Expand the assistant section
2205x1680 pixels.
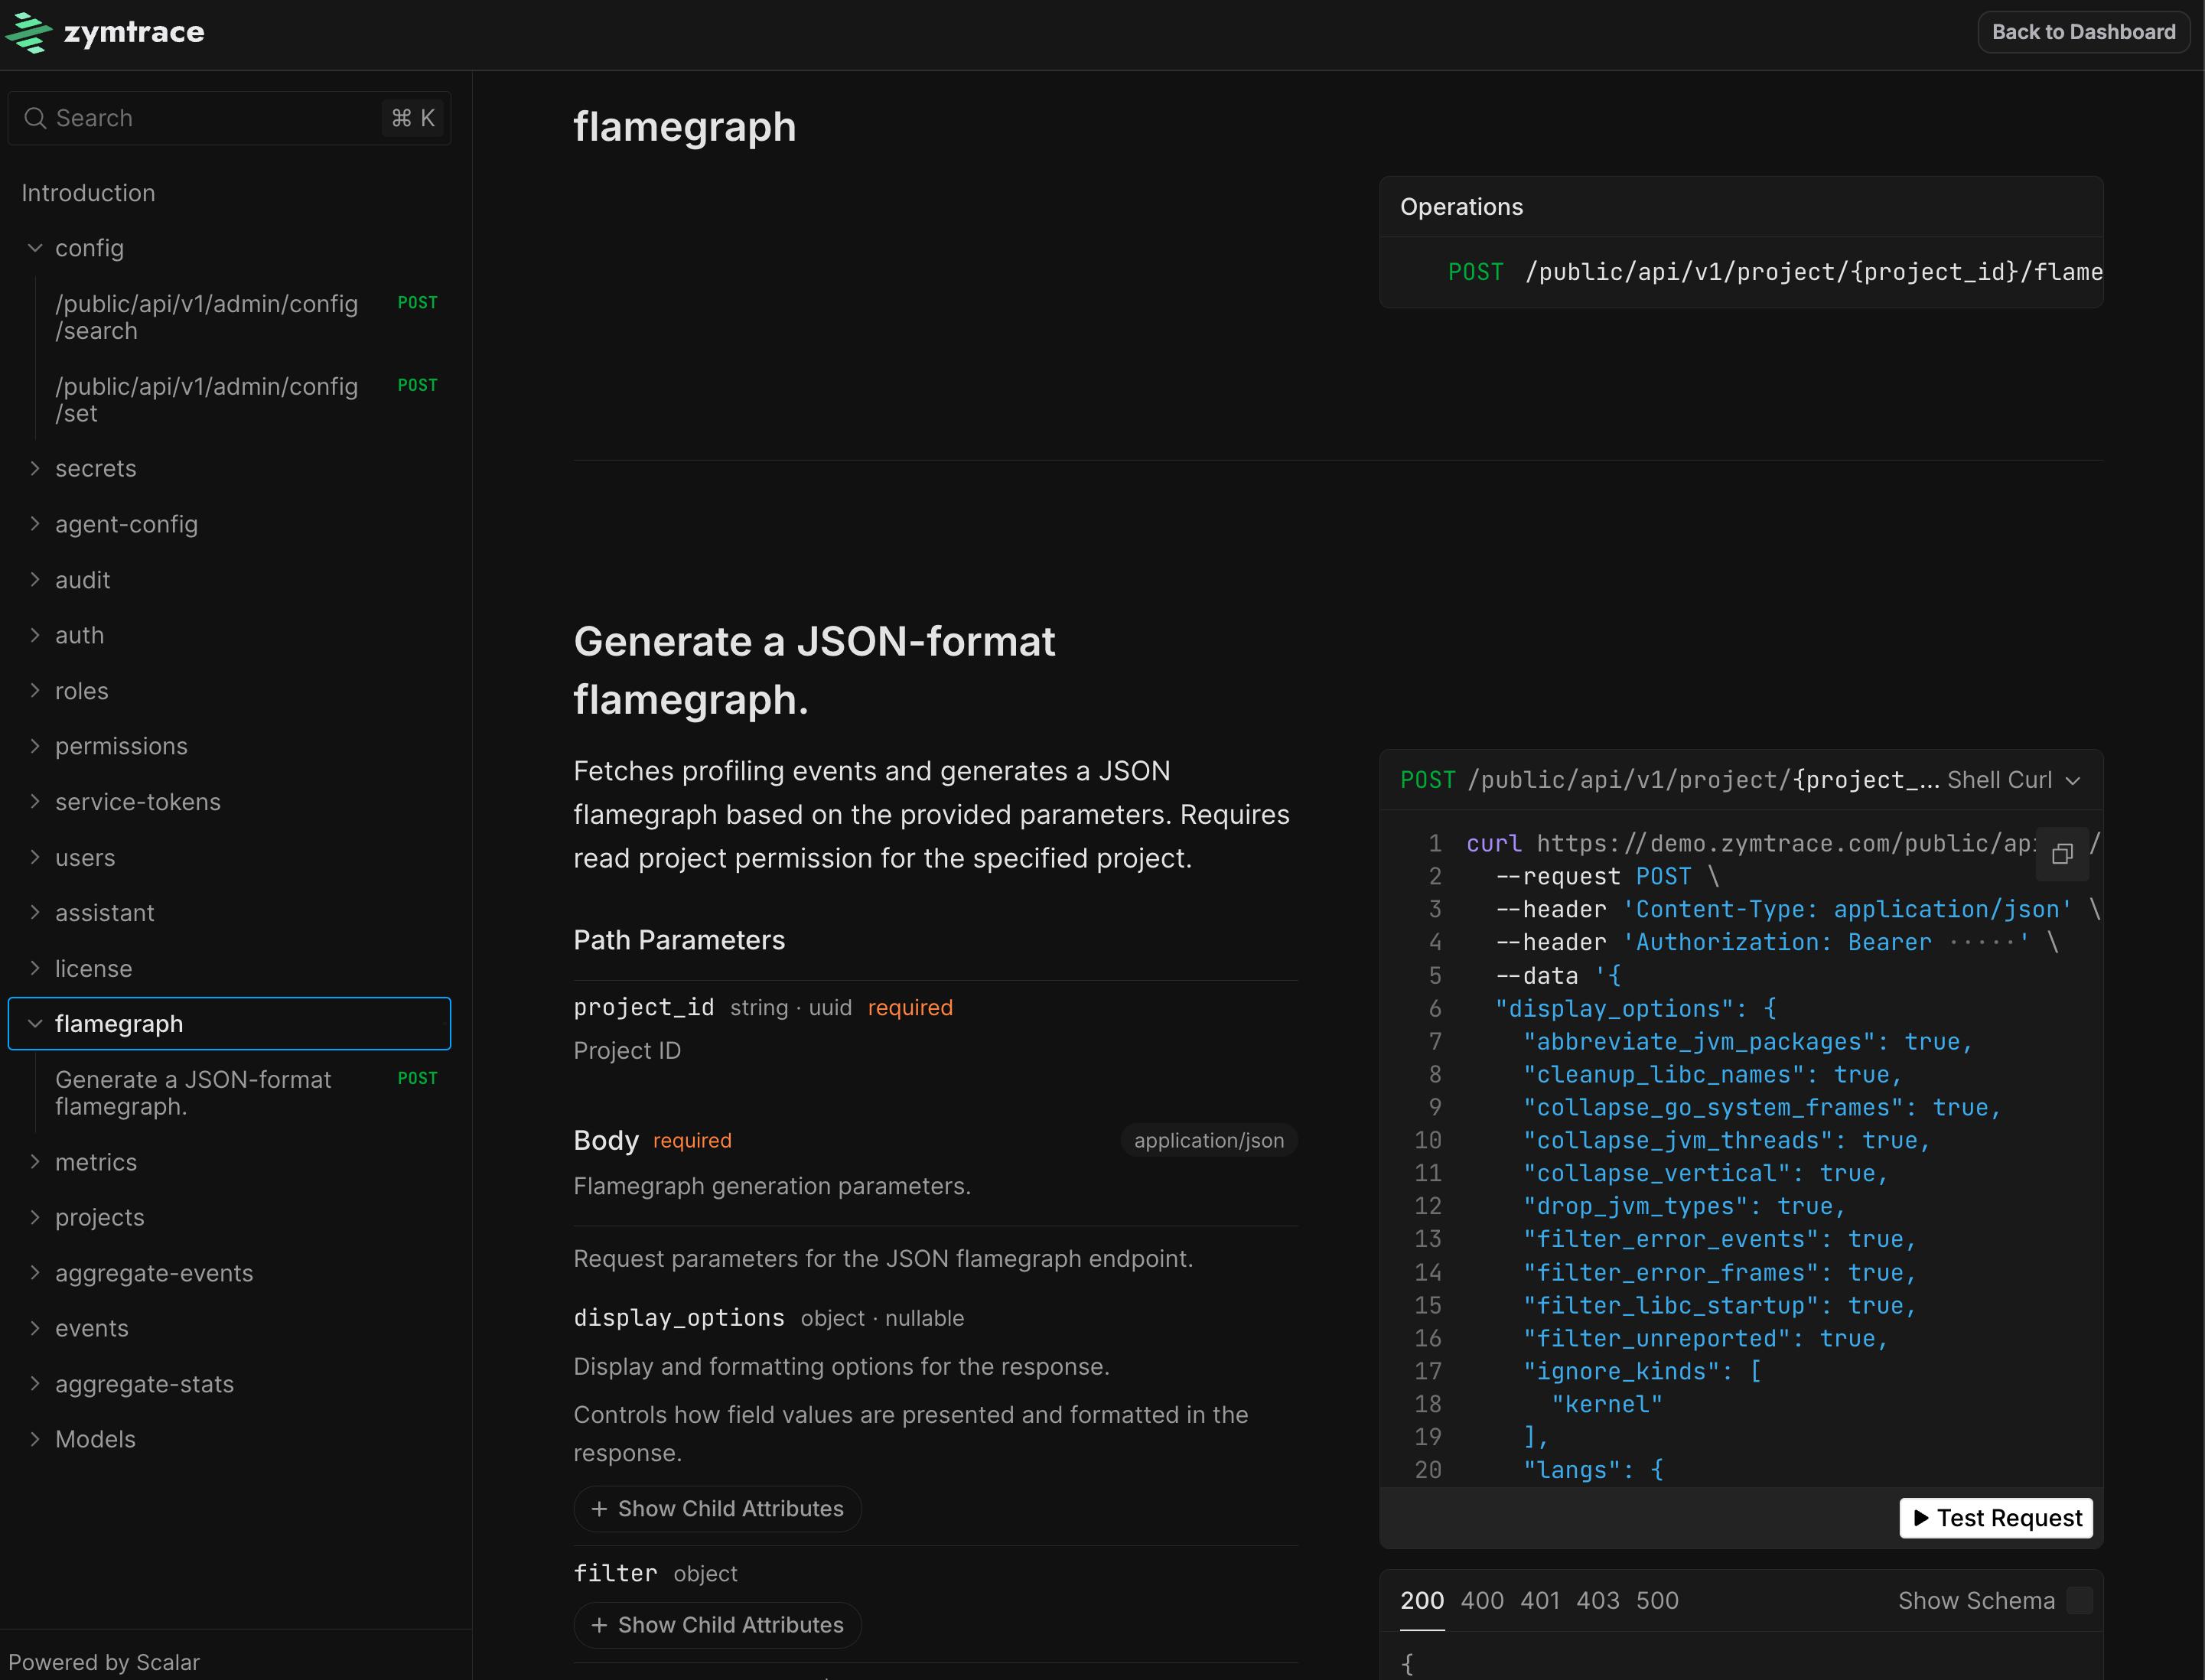pyautogui.click(x=35, y=913)
